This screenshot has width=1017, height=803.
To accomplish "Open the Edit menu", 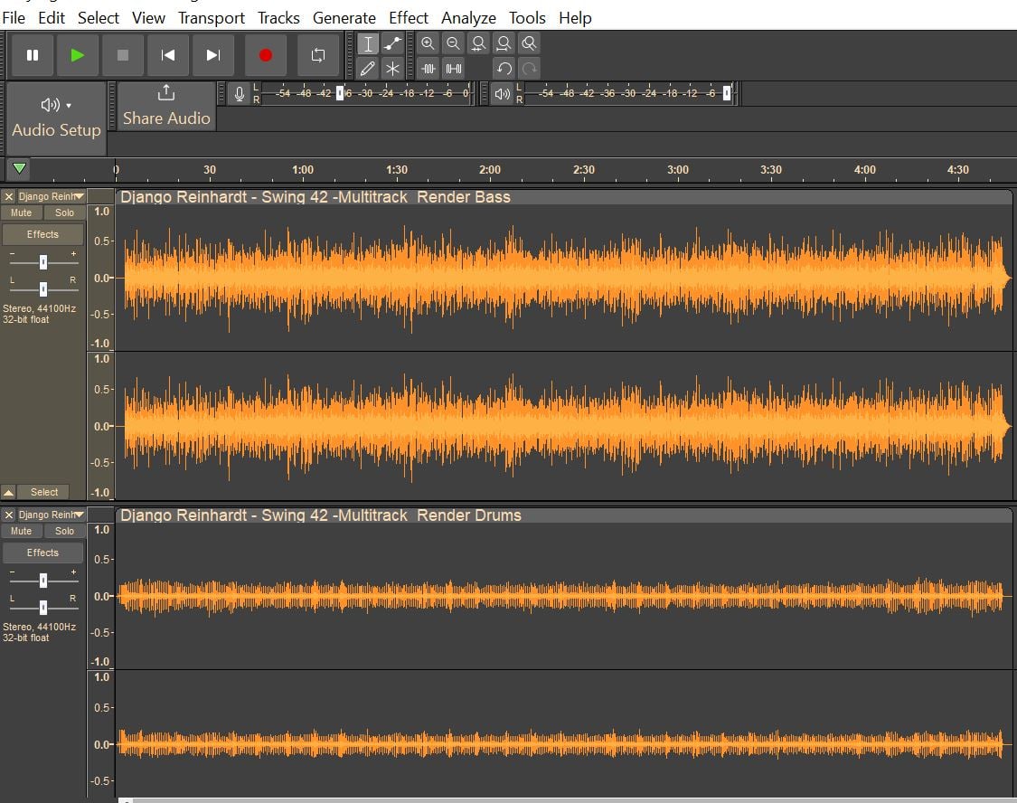I will pos(52,17).
